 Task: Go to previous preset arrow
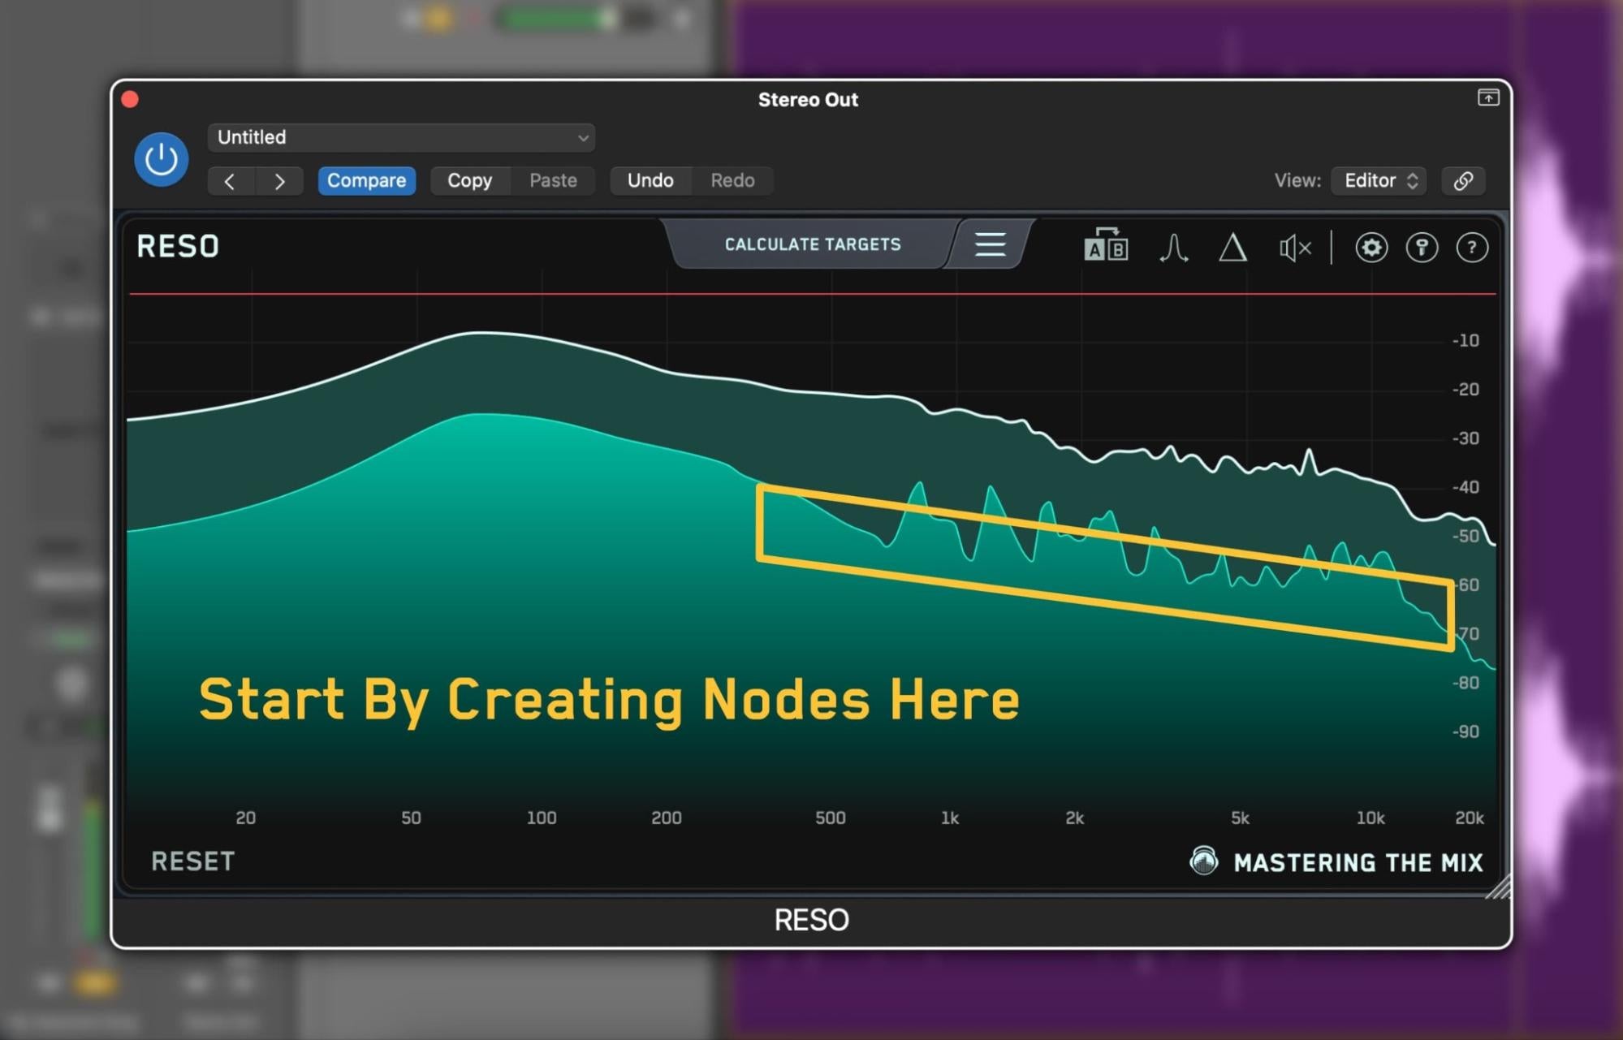231,181
